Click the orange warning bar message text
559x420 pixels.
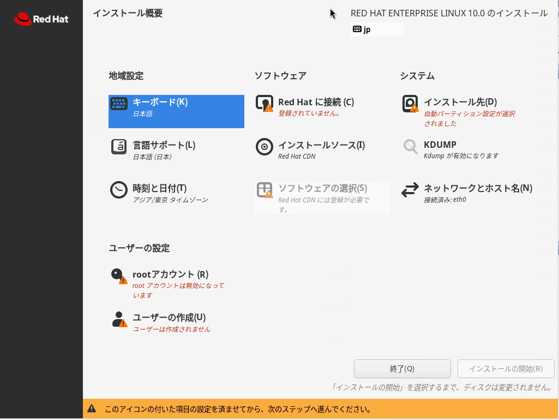[x=238, y=409]
